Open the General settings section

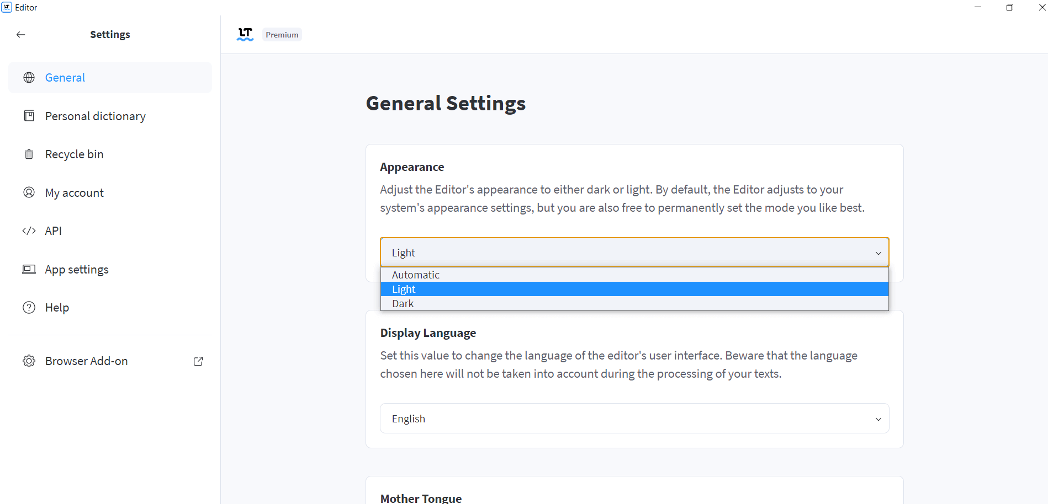pos(110,78)
